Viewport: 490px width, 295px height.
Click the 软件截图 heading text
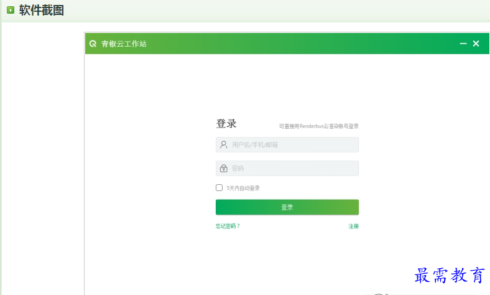point(42,10)
